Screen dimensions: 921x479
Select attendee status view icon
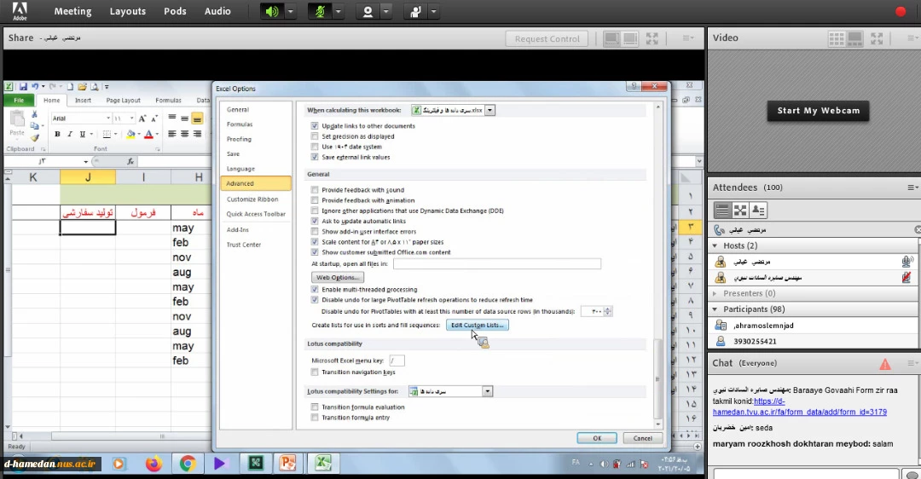point(758,211)
